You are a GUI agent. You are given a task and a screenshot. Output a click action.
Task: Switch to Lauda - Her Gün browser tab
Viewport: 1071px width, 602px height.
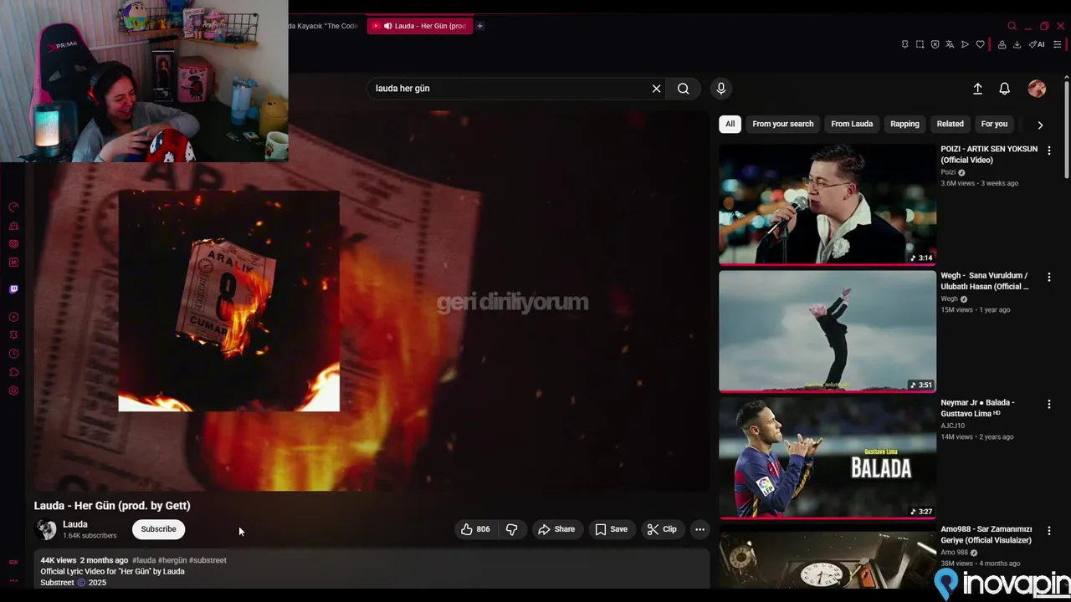(420, 26)
